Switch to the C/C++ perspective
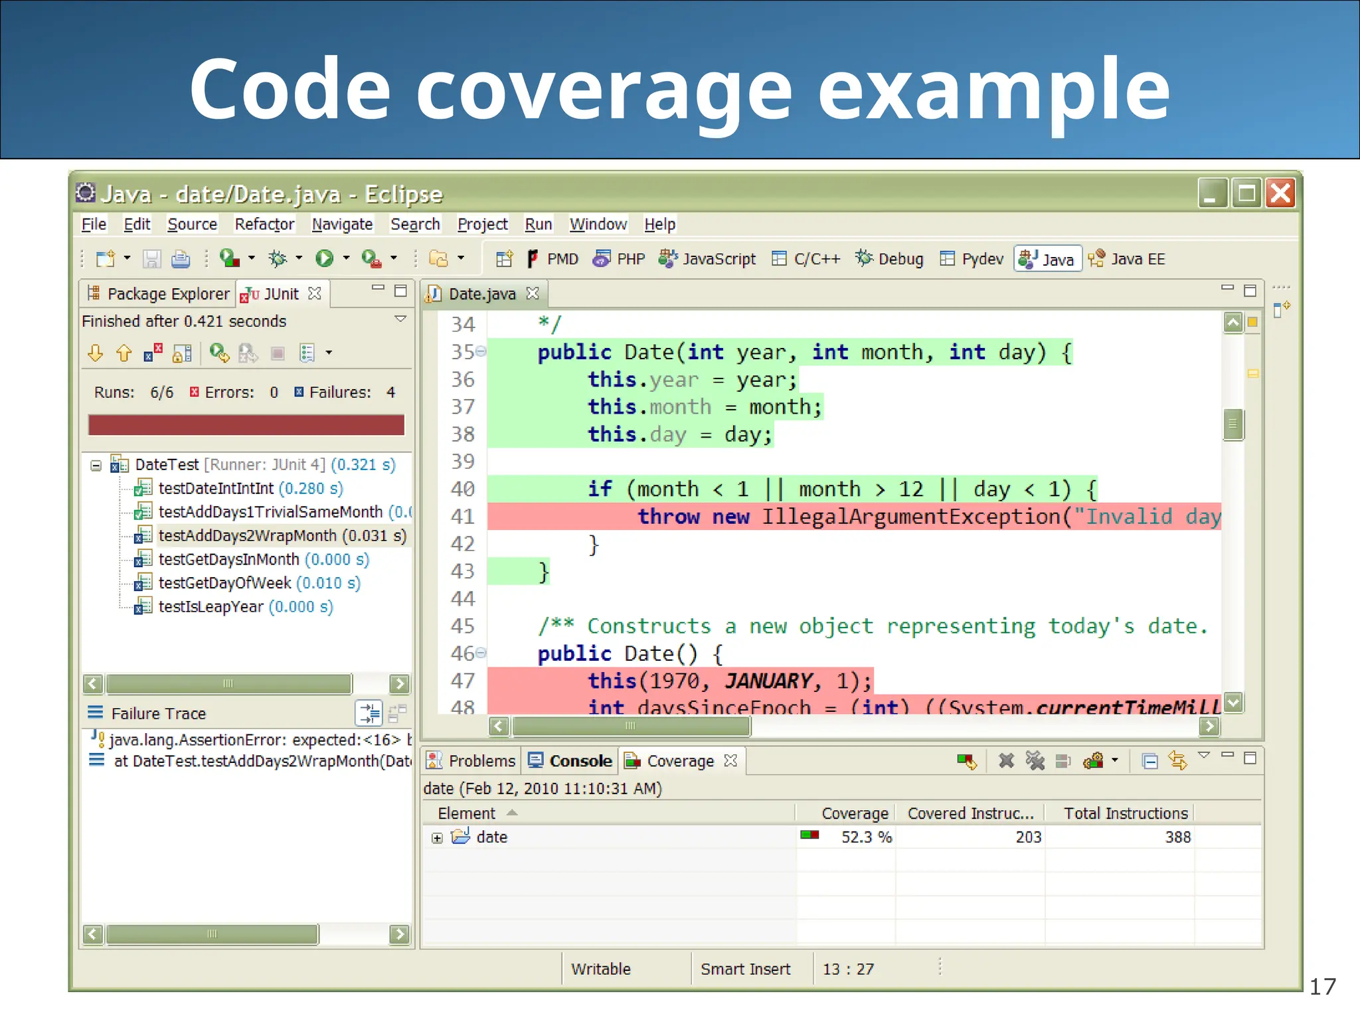This screenshot has width=1360, height=1020. point(806,259)
